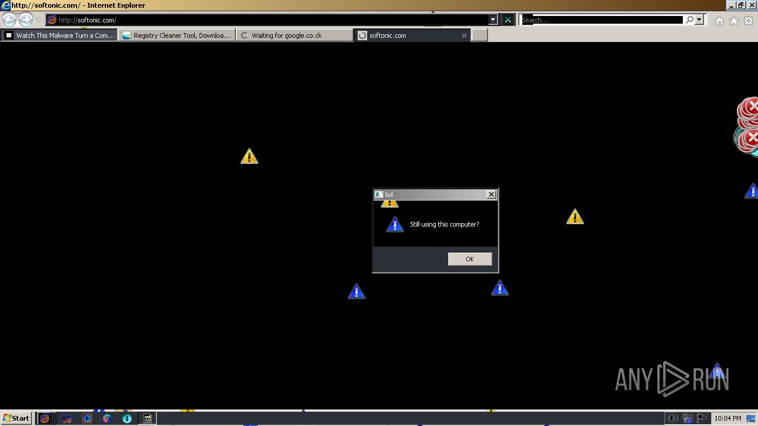Image resolution: width=758 pixels, height=426 pixels.
Task: Click the taskbar clock showing 10:04 PM
Action: pos(727,418)
